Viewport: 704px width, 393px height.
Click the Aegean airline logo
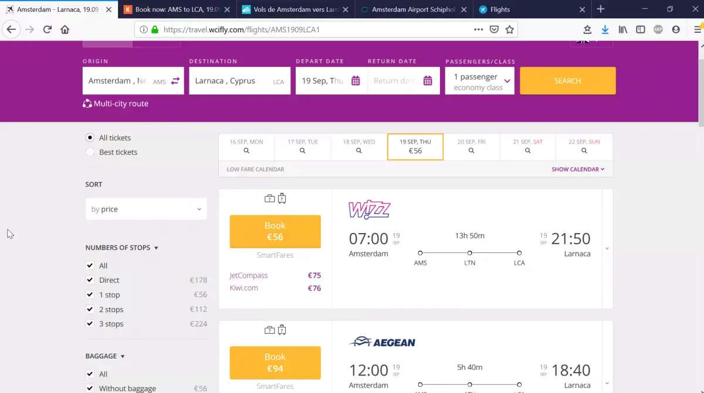[x=382, y=341]
